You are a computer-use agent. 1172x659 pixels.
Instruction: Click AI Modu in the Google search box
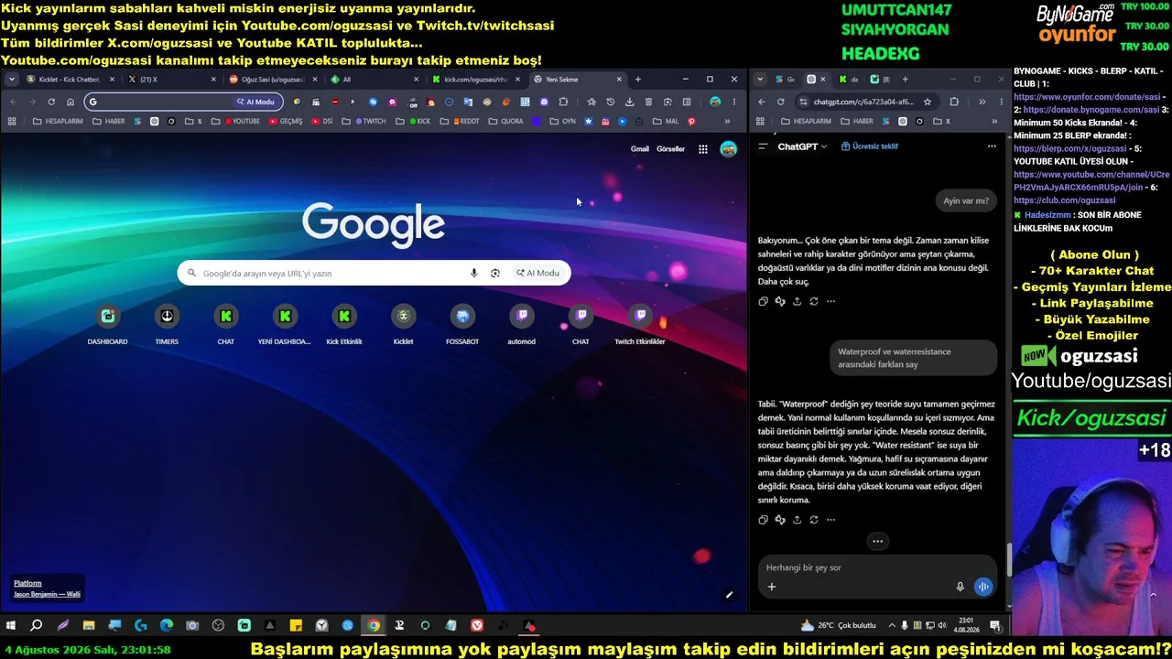[537, 273]
